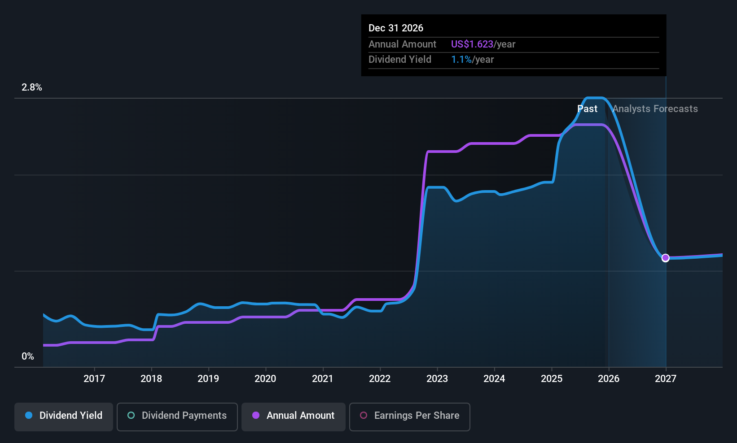Click the US$1.623/year annual amount value
This screenshot has height=443, width=737.
[483, 44]
